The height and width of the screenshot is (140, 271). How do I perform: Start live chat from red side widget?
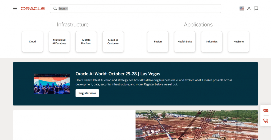266,110
